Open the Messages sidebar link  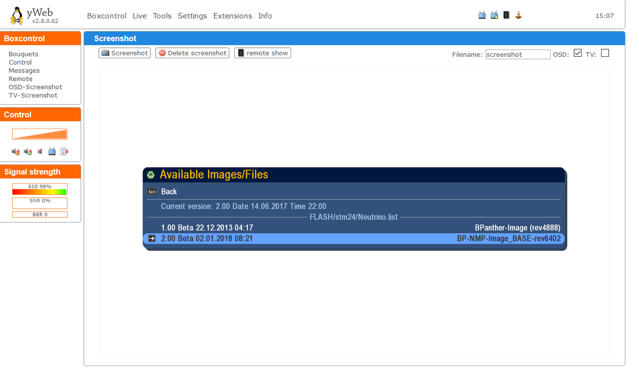(x=24, y=71)
